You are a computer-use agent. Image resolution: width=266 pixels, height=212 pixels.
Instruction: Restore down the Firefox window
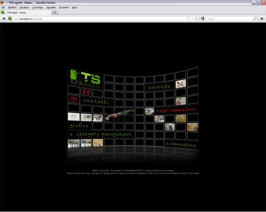(x=258, y=3)
